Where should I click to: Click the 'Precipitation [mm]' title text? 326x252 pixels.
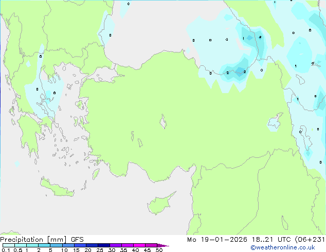[x=33, y=240]
